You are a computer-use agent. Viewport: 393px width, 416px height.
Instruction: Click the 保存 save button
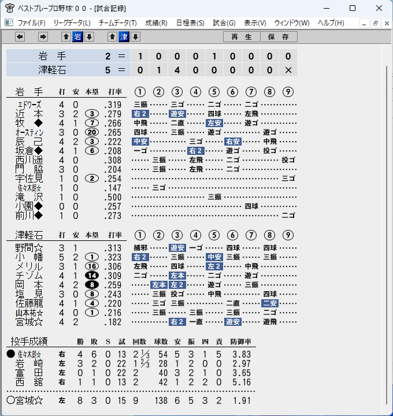pos(279,36)
